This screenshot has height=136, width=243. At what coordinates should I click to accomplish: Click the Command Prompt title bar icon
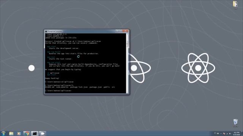pyautogui.click(x=46, y=31)
